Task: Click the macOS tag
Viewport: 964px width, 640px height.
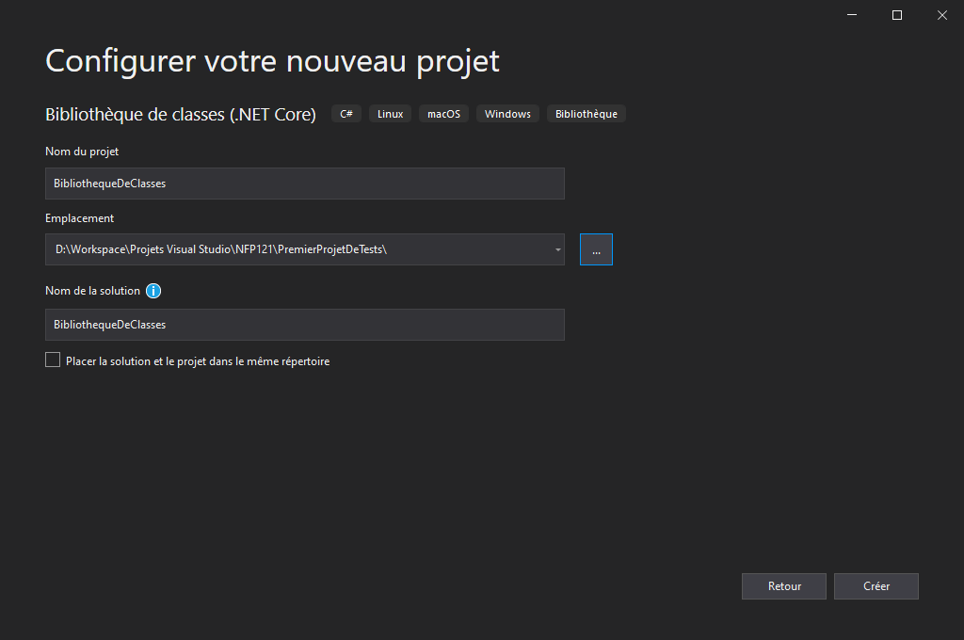Action: (443, 114)
